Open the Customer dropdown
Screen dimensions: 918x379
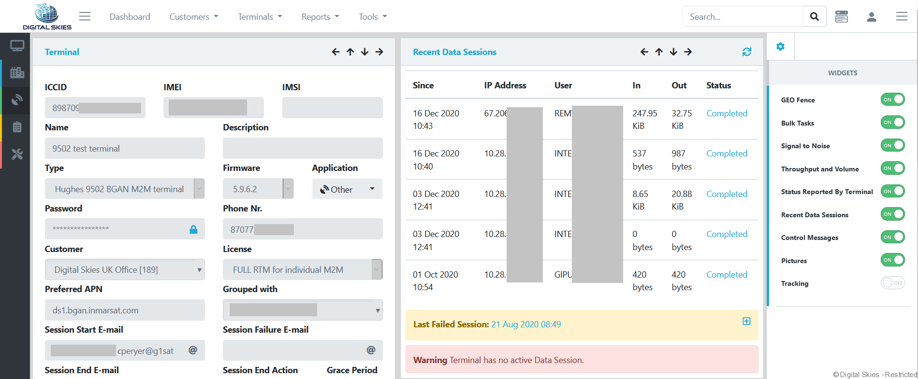click(x=125, y=270)
